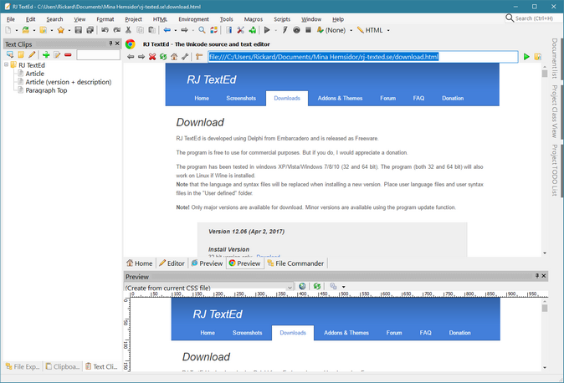This screenshot has width=564, height=383.
Task: Open the dropdown arrow in Preview panel toolbar
Action: pos(344,287)
